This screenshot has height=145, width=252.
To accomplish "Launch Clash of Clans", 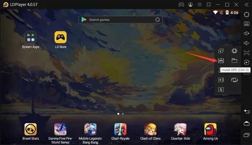I will pos(150,132).
